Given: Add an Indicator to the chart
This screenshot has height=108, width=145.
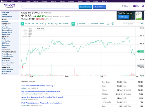Looking at the screenshot, I should (x=81, y=24).
